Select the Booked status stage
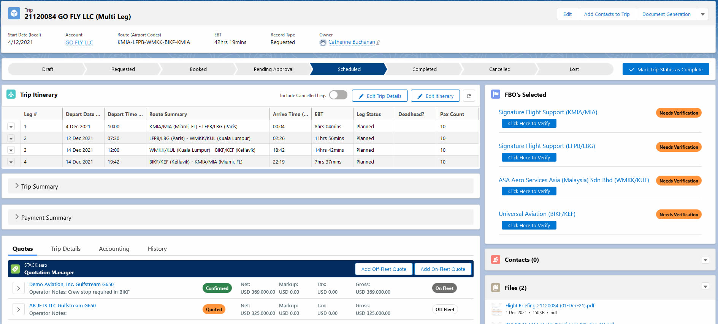This screenshot has height=324, width=718. (198, 69)
